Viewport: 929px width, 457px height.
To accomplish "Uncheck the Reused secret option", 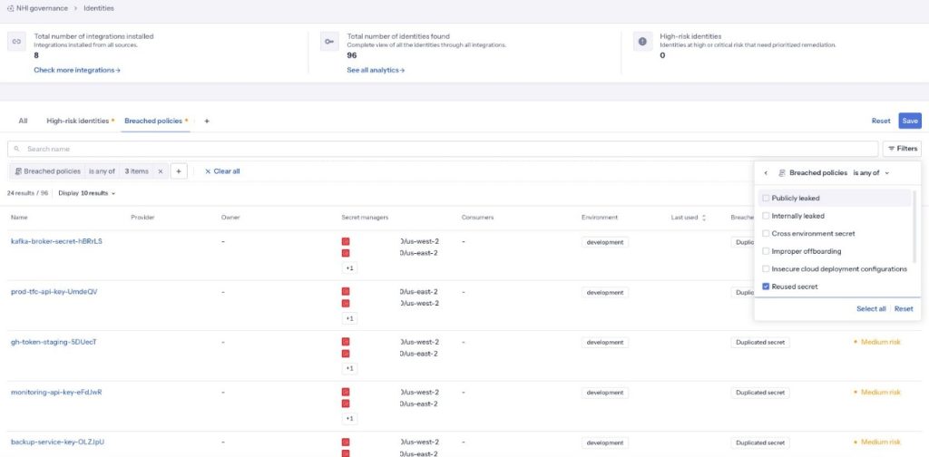I will tap(766, 287).
